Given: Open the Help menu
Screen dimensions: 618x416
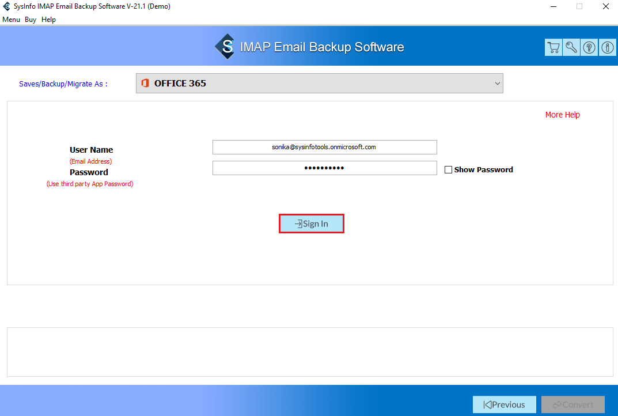Looking at the screenshot, I should [48, 20].
